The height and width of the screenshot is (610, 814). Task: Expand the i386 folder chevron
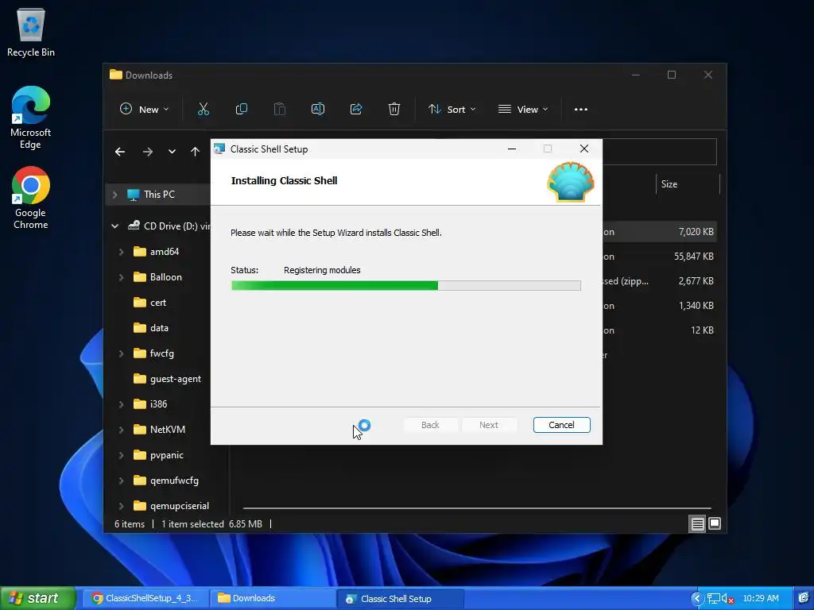click(121, 404)
